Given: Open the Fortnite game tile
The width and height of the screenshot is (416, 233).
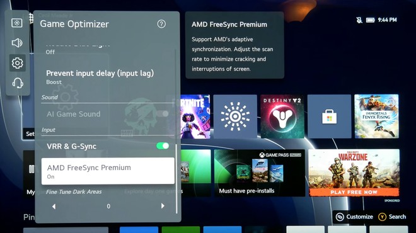Looking at the screenshot, I should click(x=195, y=116).
